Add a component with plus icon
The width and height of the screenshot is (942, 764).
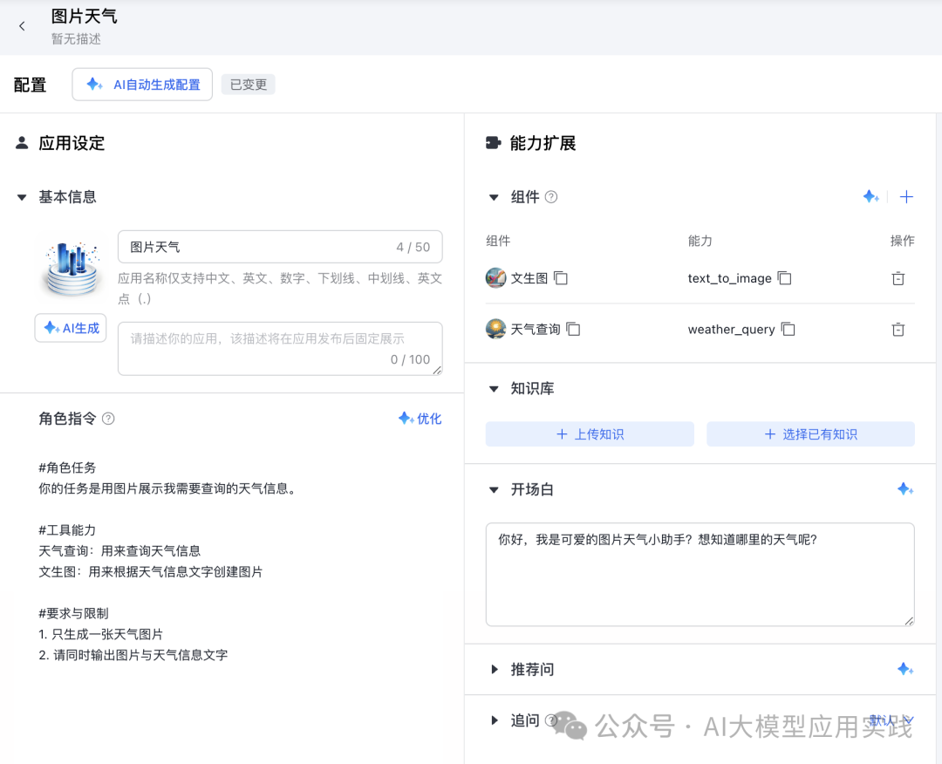pos(906,196)
